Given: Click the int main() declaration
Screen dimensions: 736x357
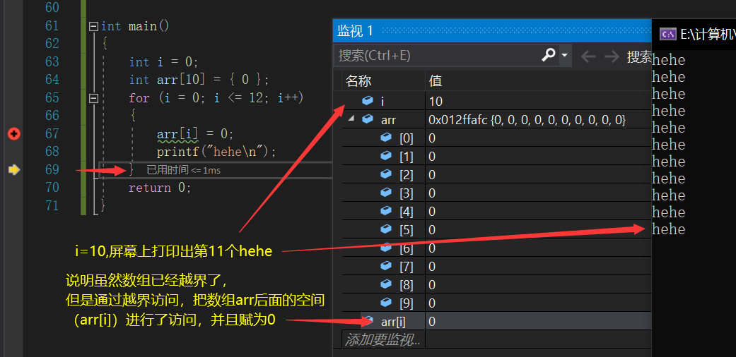Looking at the screenshot, I should (x=135, y=26).
